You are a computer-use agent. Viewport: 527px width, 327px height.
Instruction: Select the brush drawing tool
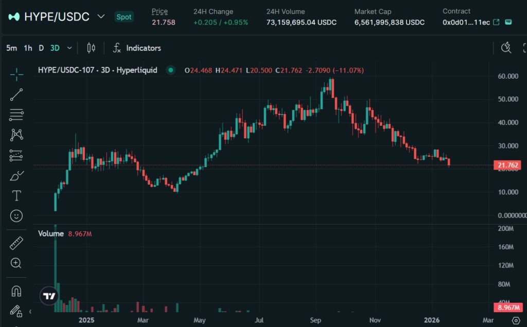16,175
